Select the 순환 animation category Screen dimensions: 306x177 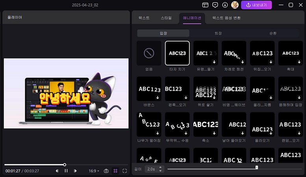click(273, 33)
